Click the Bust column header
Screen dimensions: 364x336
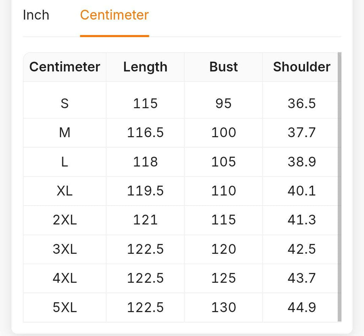(x=223, y=67)
